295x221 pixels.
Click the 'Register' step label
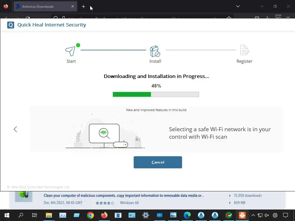pyautogui.click(x=244, y=61)
